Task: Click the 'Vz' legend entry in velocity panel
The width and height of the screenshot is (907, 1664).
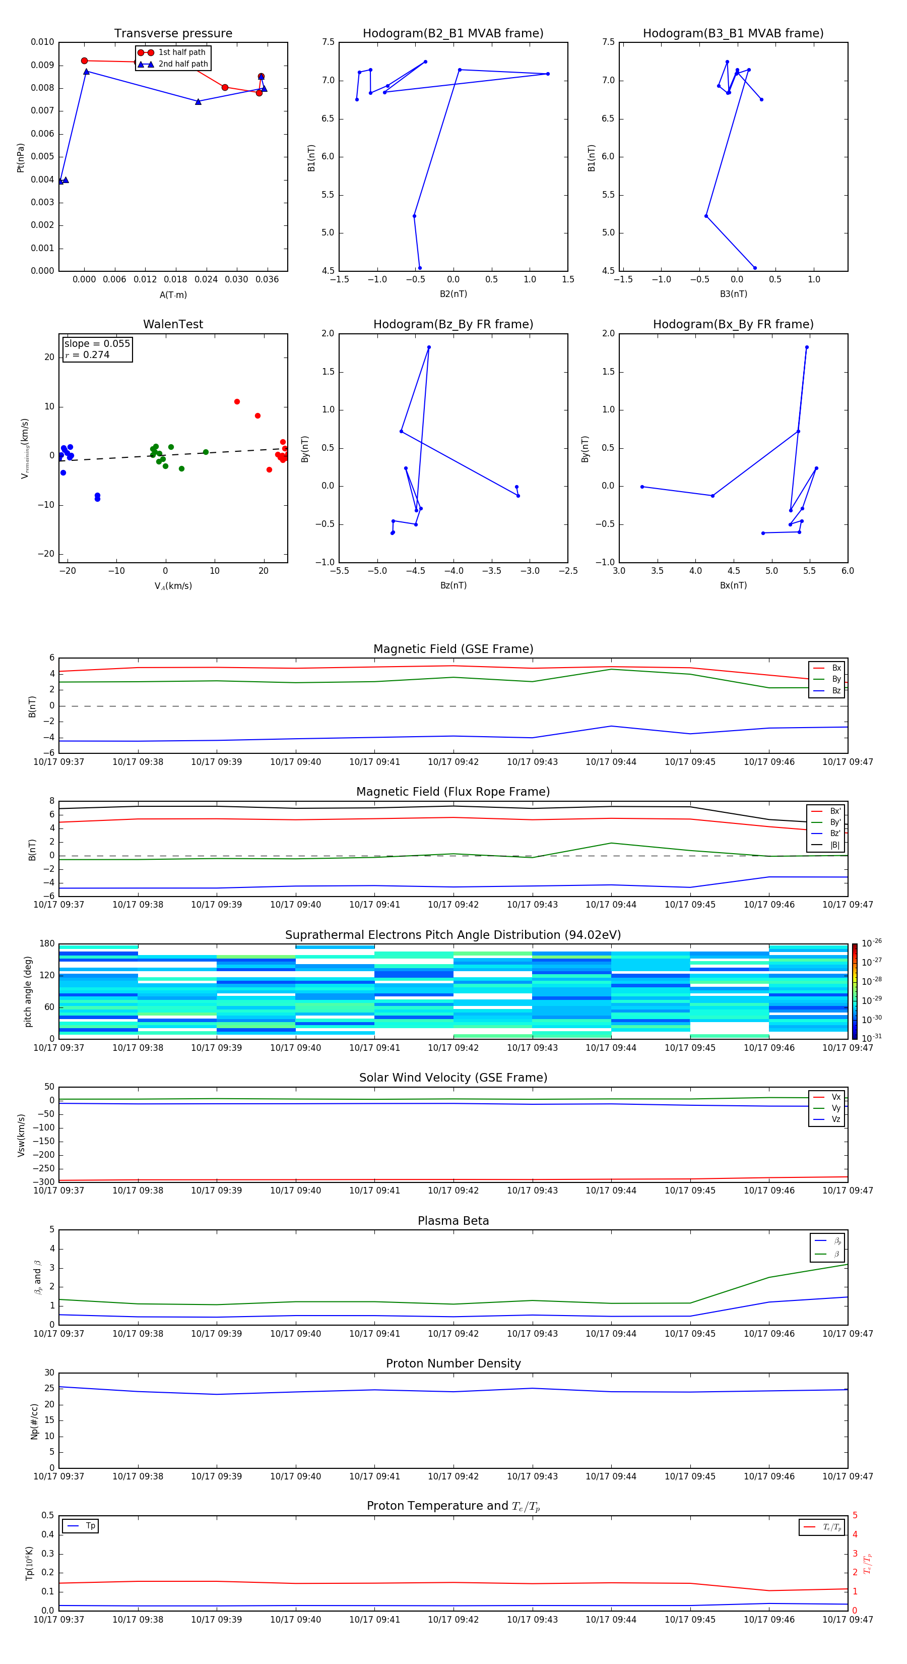Action: [x=827, y=1119]
